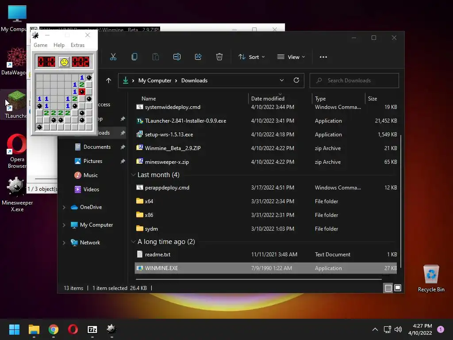This screenshot has width=453, height=340.
Task: Expand the address bar history dropdown
Action: click(x=282, y=81)
